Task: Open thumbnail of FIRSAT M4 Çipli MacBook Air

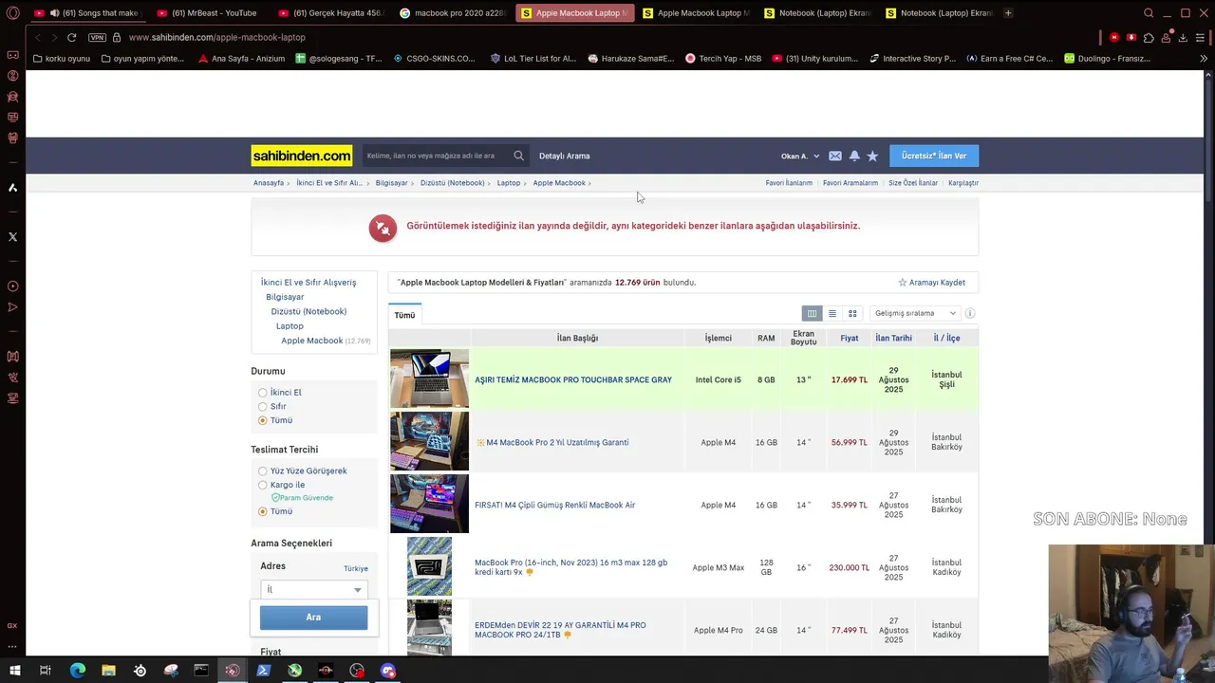Action: [x=429, y=504]
